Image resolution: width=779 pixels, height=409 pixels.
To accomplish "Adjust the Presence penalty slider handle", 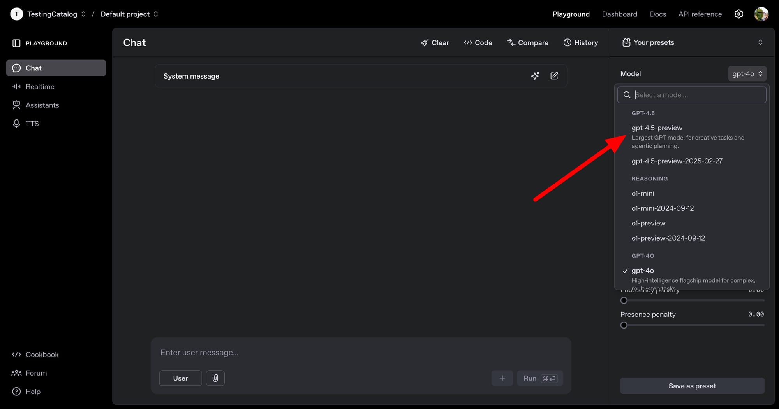I will click(x=624, y=325).
